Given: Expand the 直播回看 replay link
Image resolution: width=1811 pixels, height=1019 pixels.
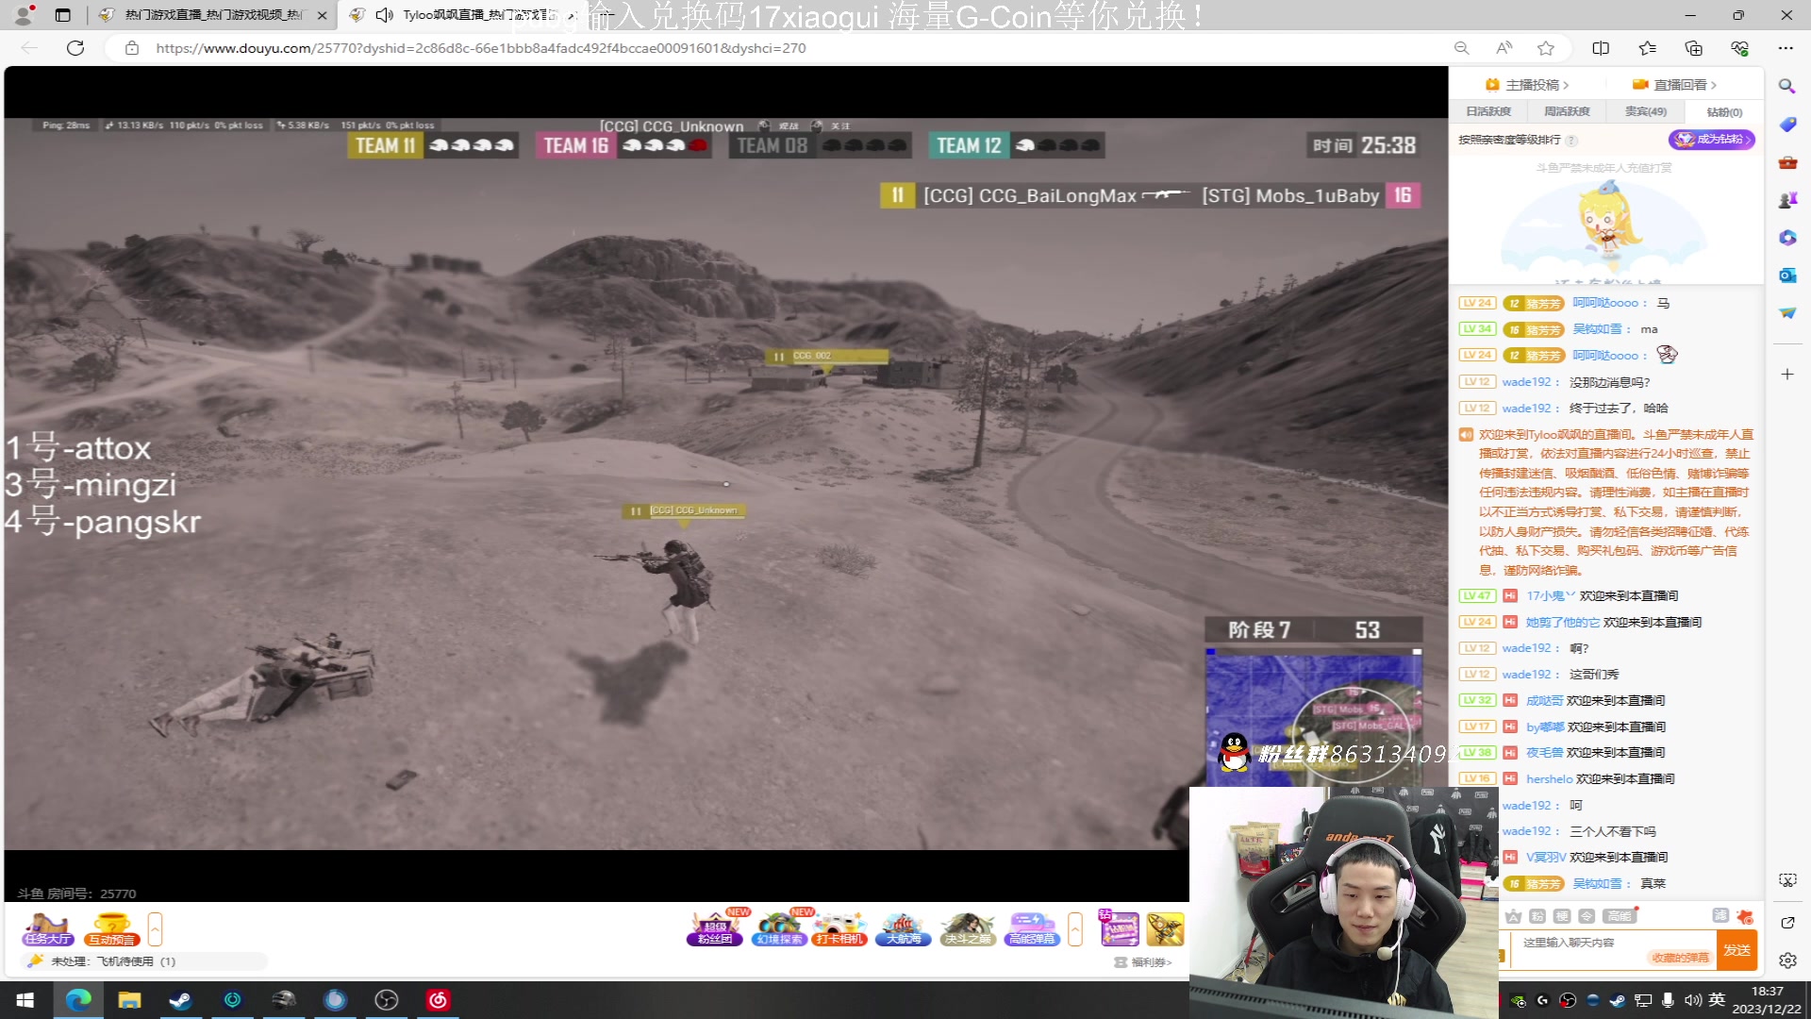Looking at the screenshot, I should tap(1675, 85).
